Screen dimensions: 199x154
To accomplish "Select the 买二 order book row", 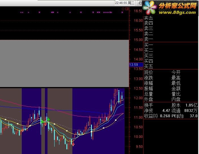I will pyautogui.click(x=171, y=51).
